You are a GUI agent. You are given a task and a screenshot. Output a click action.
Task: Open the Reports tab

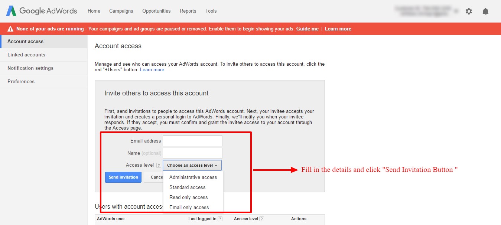tap(188, 11)
